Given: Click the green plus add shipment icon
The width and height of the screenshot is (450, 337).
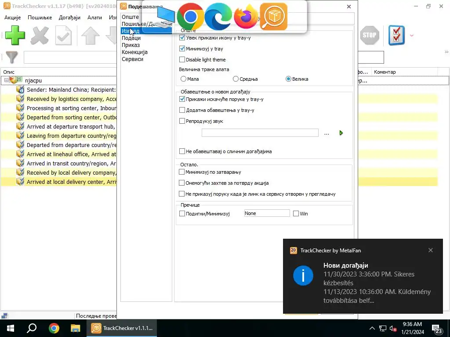Looking at the screenshot, I should tap(15, 36).
